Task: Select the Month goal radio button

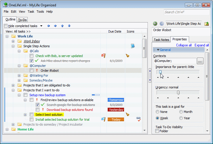Action: 181,112
